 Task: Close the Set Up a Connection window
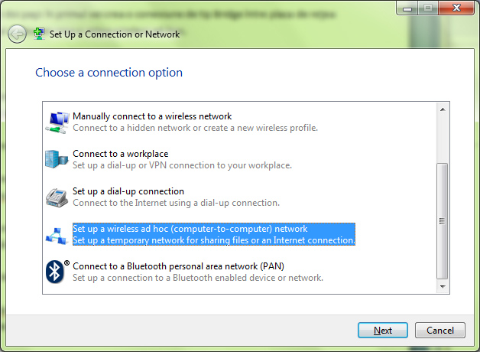(456, 8)
